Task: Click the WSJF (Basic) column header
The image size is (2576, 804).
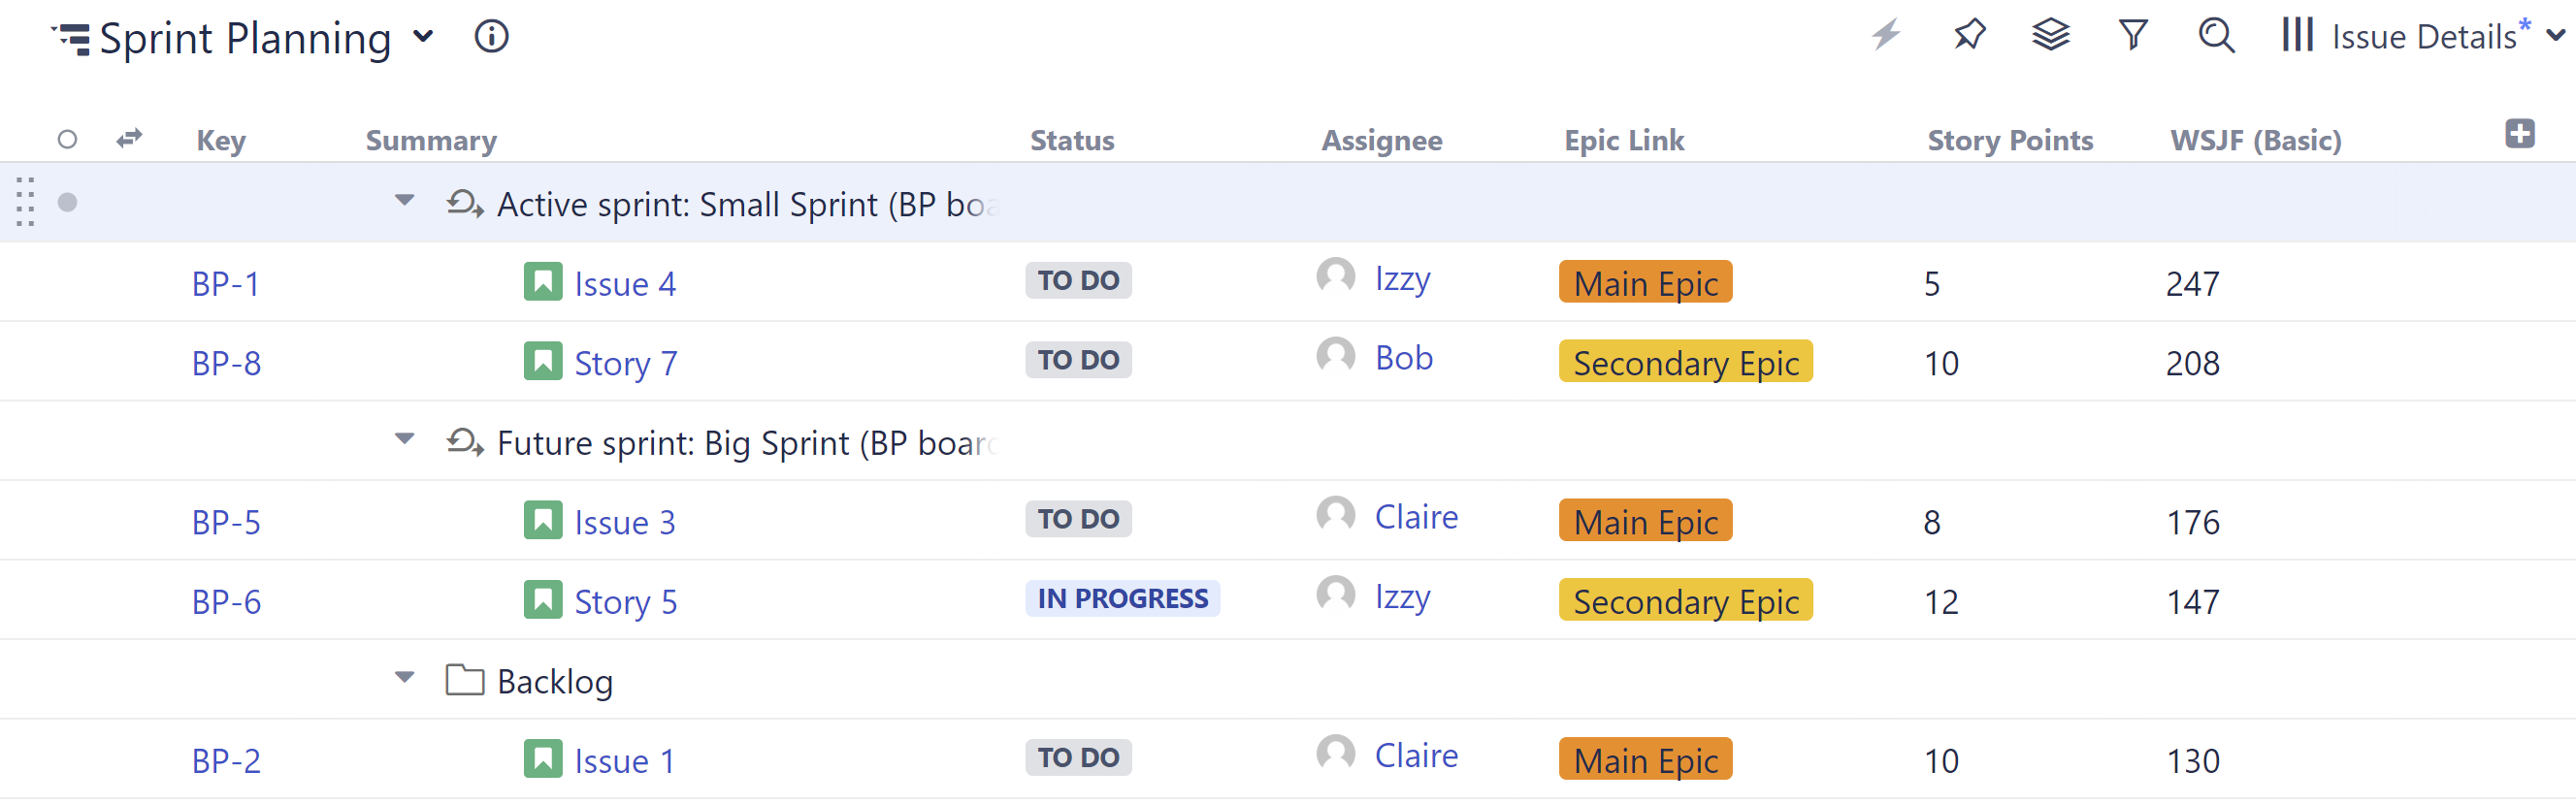Action: pos(2255,141)
